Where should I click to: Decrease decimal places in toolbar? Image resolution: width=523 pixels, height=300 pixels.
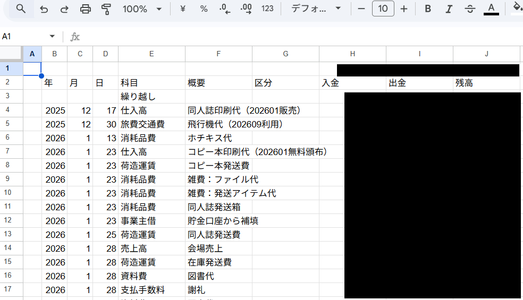pyautogui.click(x=225, y=9)
